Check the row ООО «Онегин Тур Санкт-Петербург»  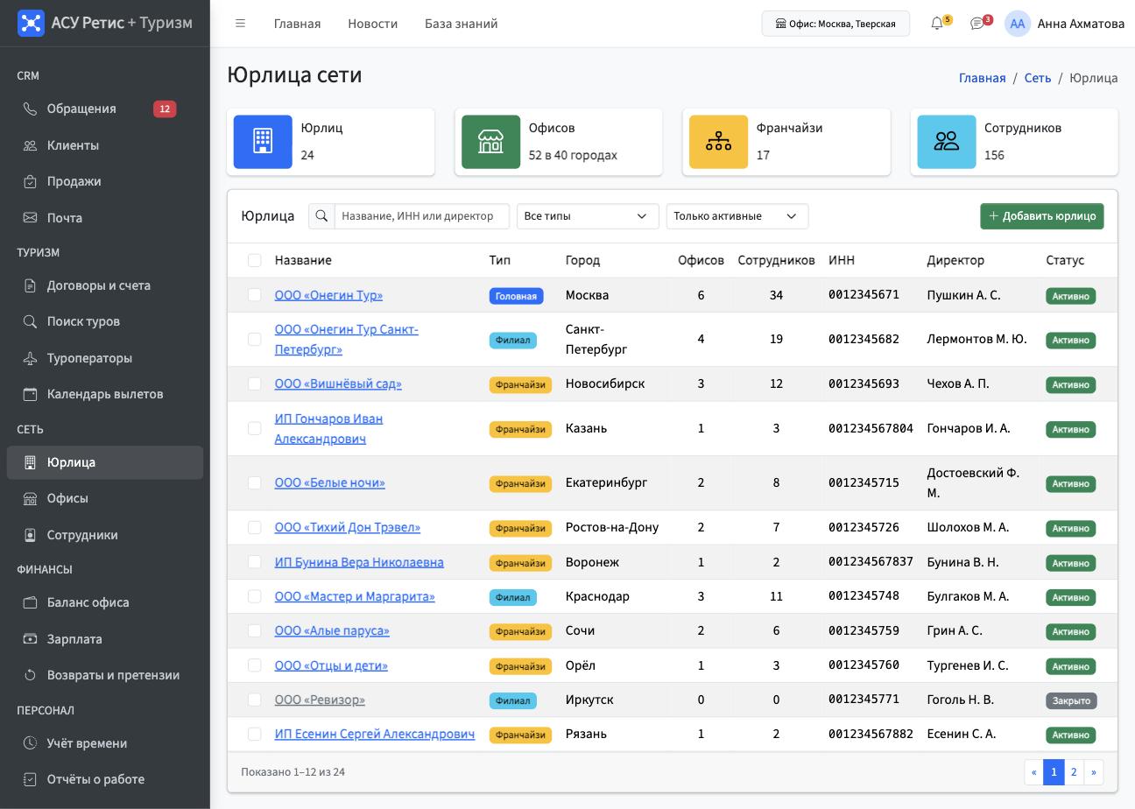(254, 339)
